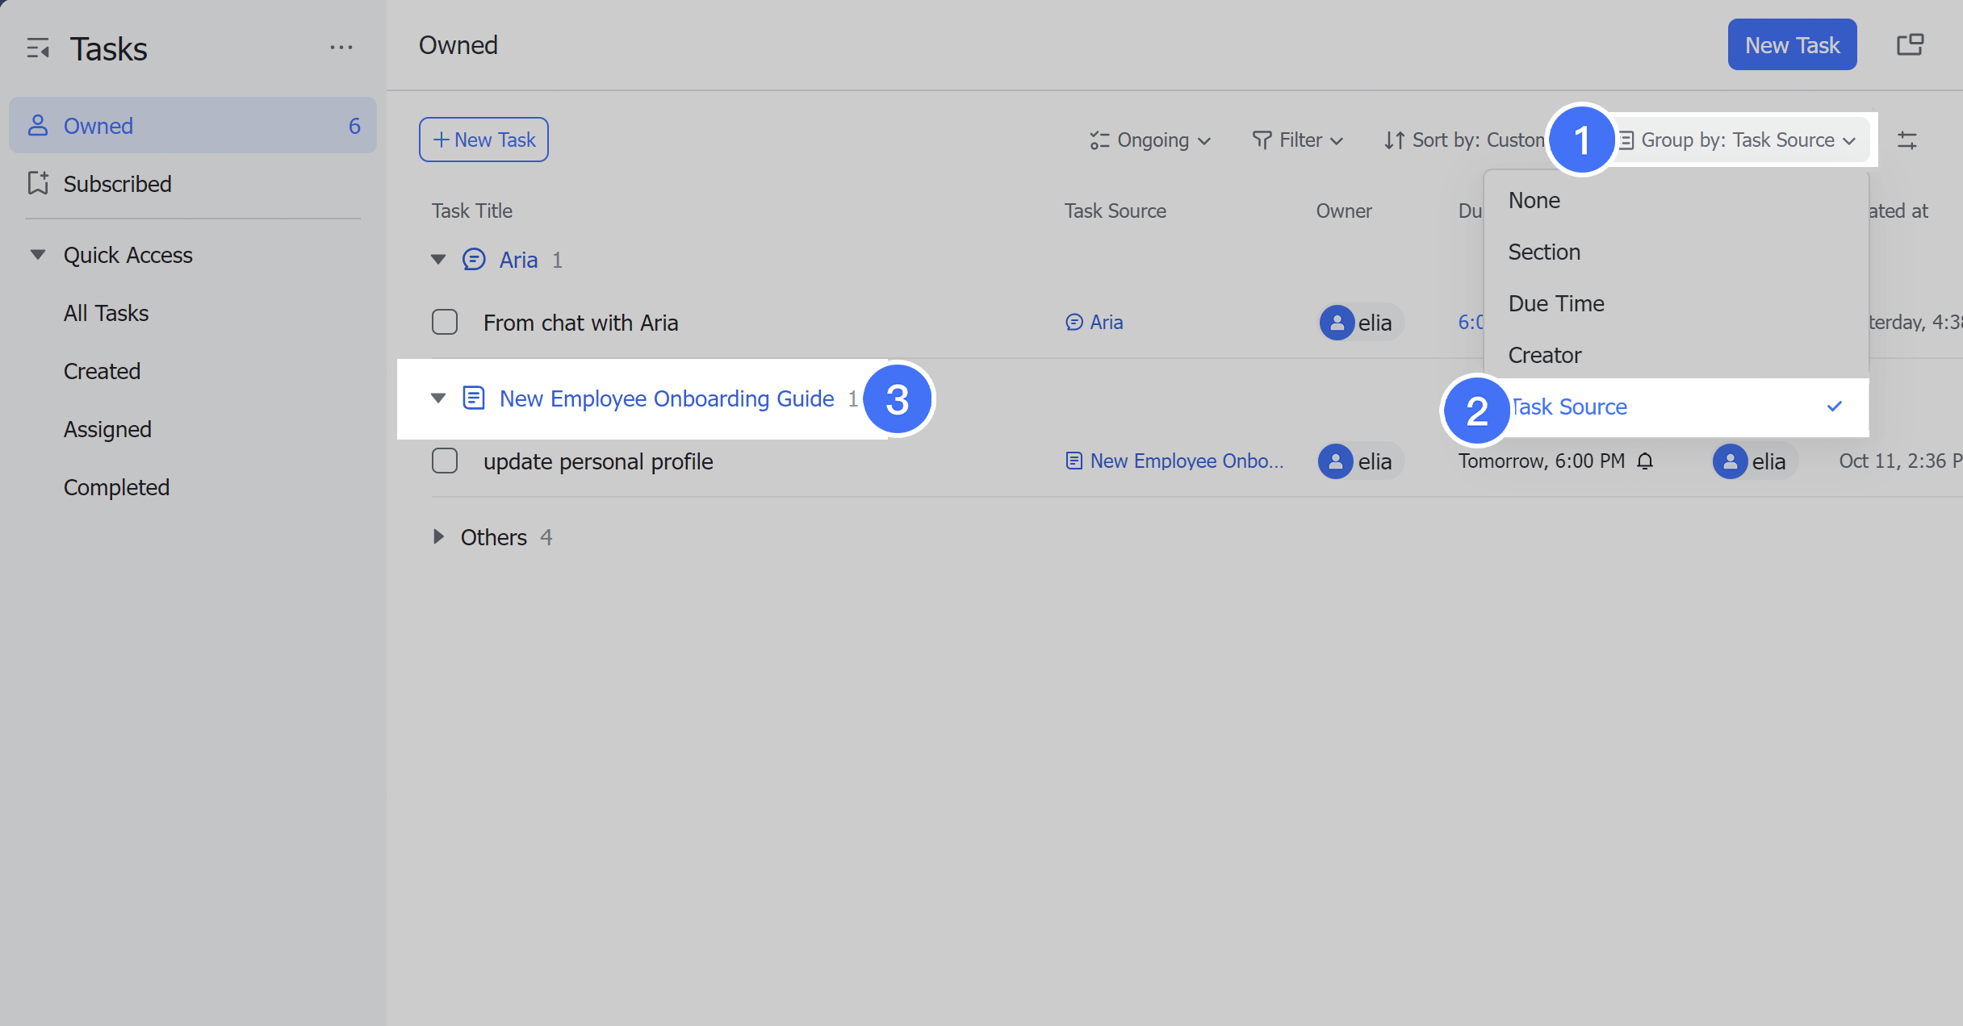Open the Ongoing status dropdown
The image size is (1963, 1026).
pos(1149,139)
